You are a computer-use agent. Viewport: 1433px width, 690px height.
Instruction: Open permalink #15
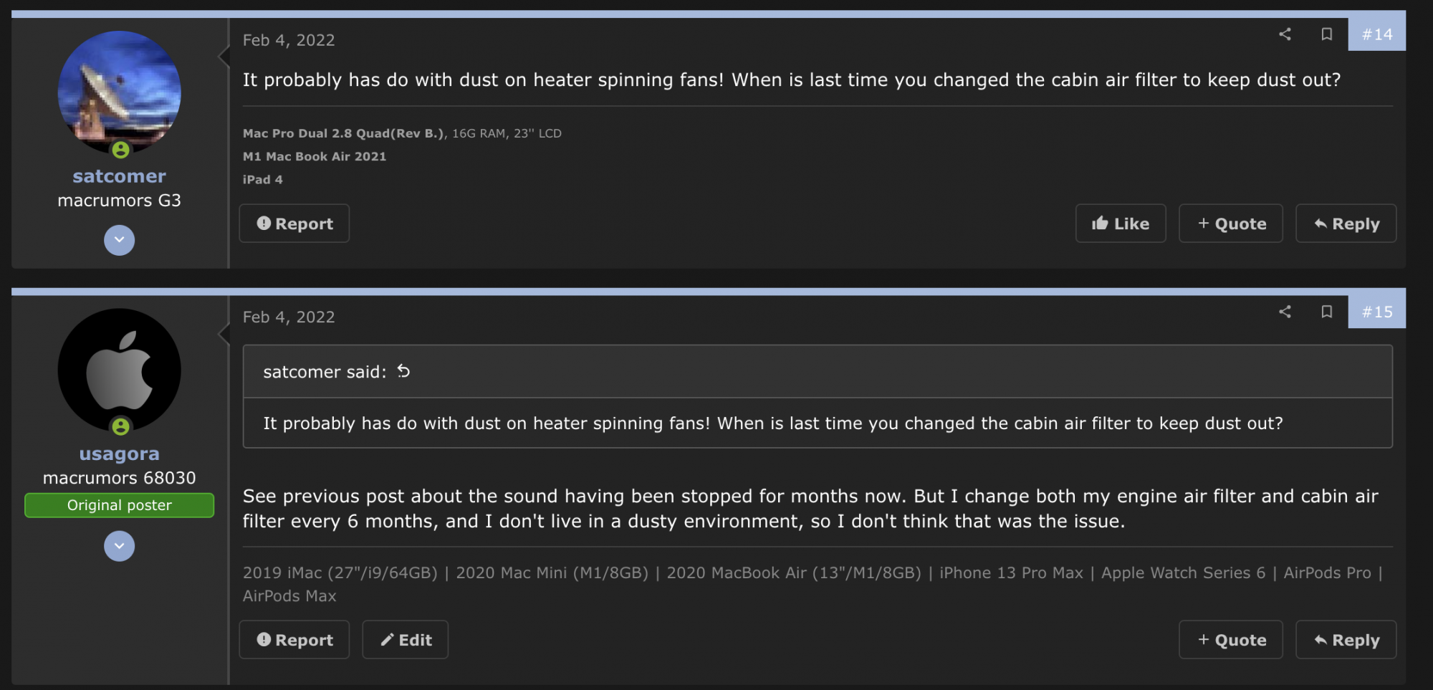pos(1377,312)
